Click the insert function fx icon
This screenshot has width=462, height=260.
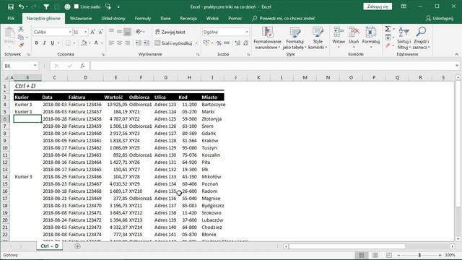point(83,66)
